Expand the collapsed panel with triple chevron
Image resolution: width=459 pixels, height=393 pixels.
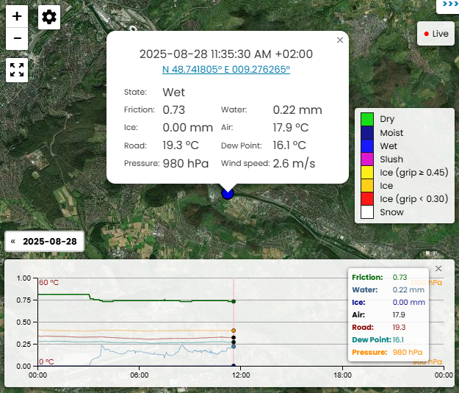pos(447,4)
